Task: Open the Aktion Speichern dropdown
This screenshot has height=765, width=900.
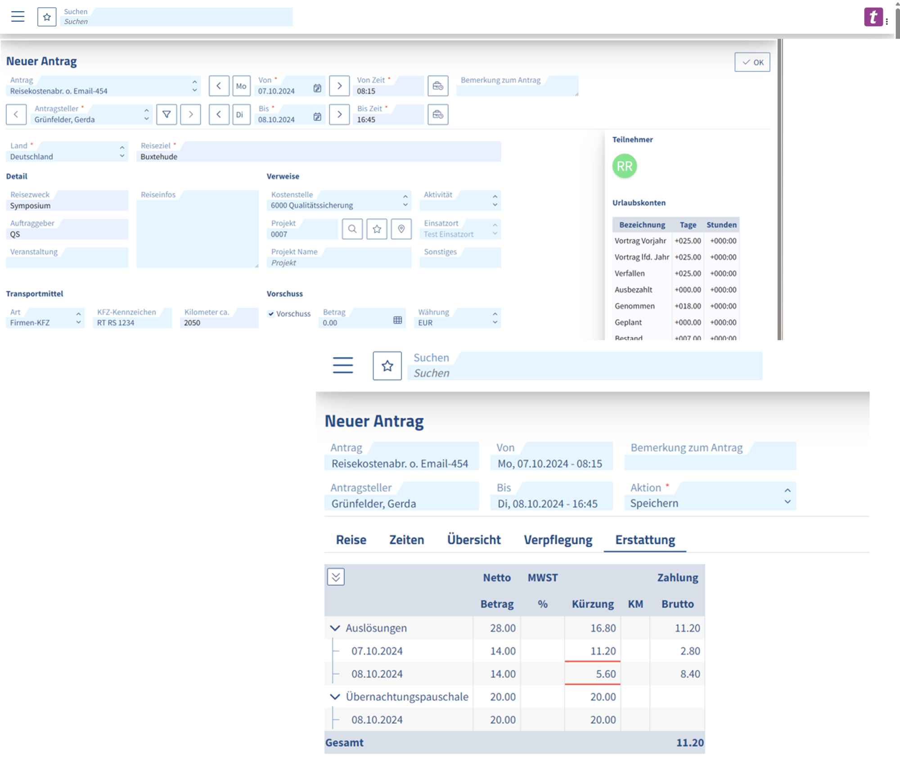Action: pos(787,496)
